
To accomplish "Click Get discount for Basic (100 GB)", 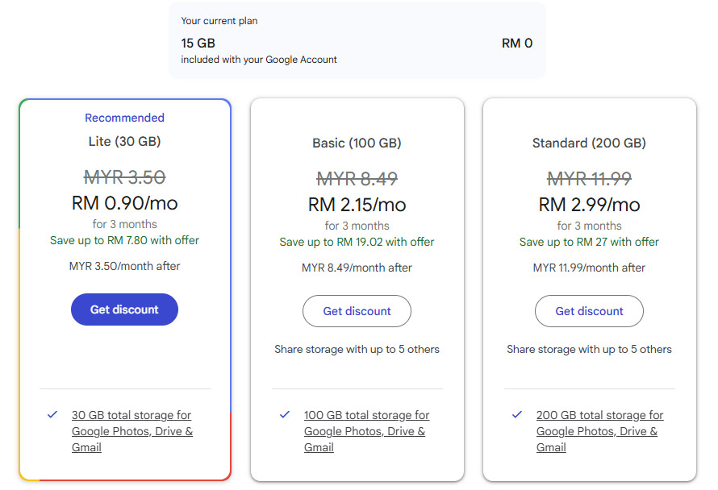I will (x=357, y=311).
